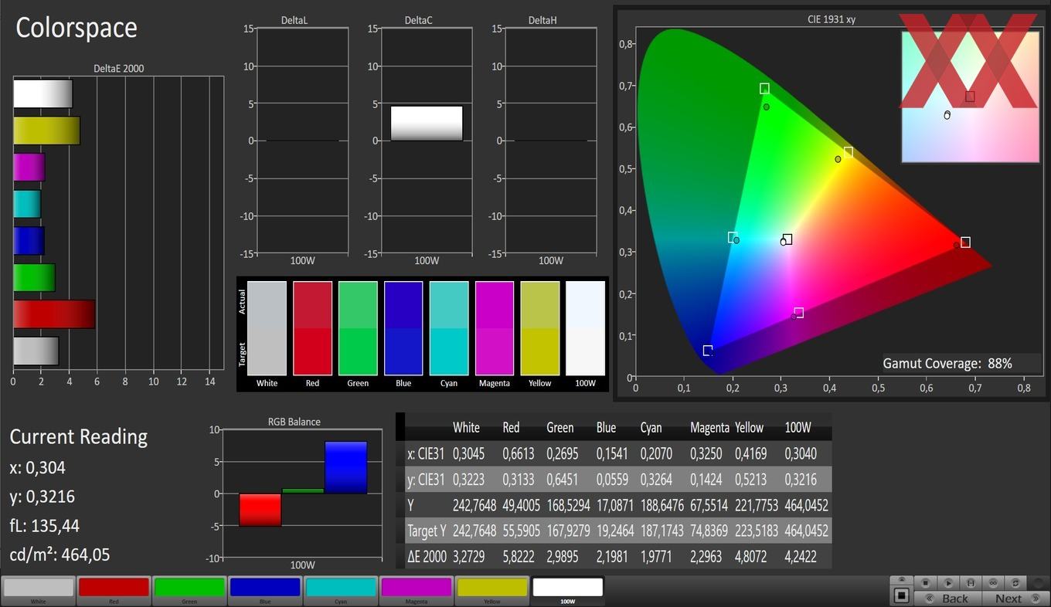Select the Red patch in the bottom strip

tap(114, 591)
